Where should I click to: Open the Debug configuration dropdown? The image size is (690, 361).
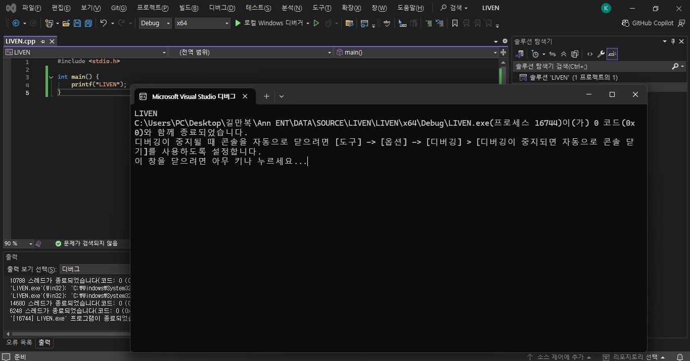coord(155,23)
